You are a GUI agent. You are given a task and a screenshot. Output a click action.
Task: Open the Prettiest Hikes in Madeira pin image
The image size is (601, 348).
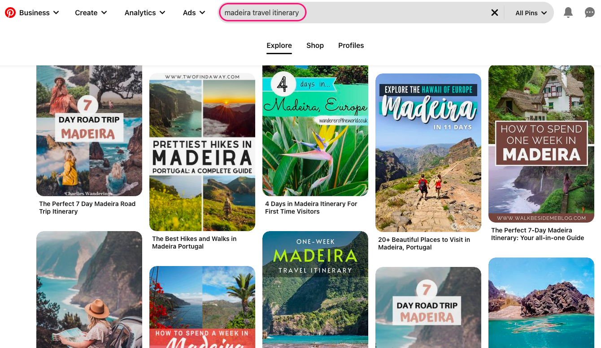[x=202, y=152]
